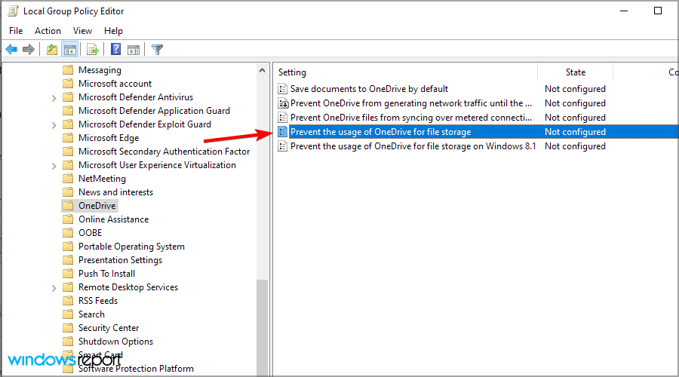Image resolution: width=679 pixels, height=377 pixels.
Task: Minimize the Local Group Policy Editor window
Action: (624, 11)
